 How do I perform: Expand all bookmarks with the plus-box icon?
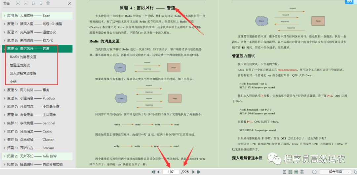[18, 3]
